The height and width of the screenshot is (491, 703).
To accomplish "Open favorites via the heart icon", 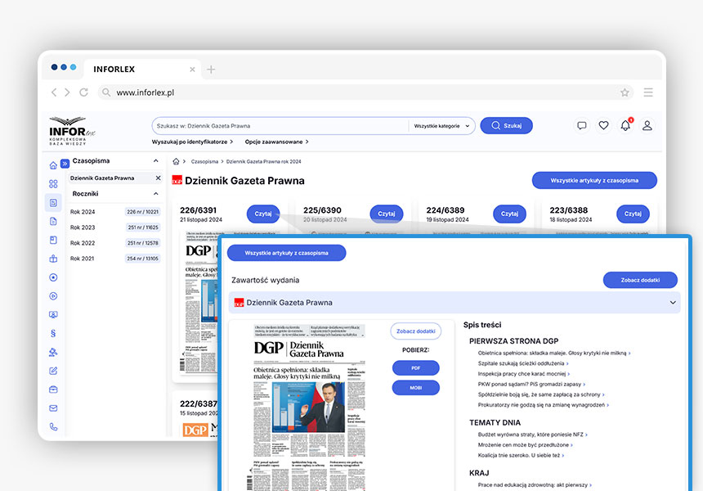I will 603,126.
